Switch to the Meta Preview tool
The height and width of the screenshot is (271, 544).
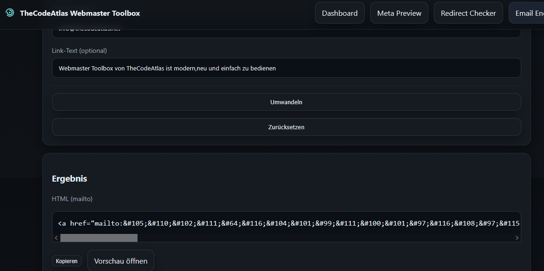point(399,13)
